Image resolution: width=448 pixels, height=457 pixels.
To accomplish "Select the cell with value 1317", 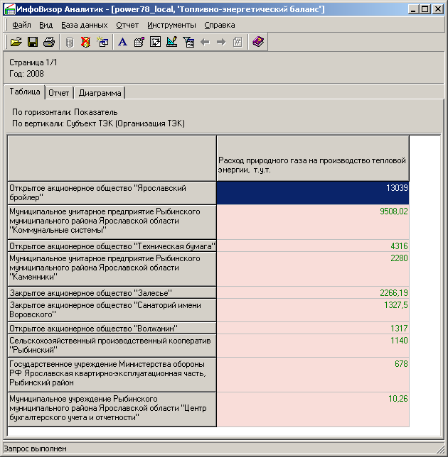I will coord(313,328).
